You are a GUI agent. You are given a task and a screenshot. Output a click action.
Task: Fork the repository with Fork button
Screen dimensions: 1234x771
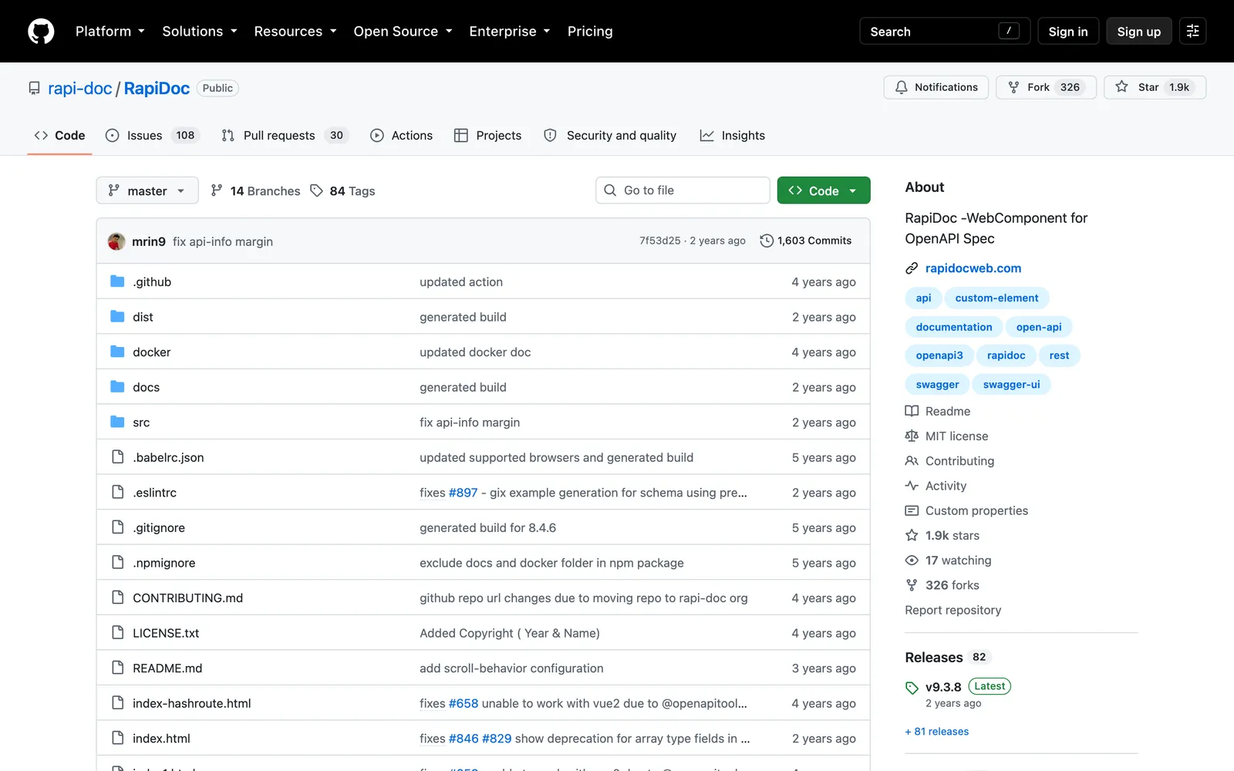click(x=1046, y=87)
